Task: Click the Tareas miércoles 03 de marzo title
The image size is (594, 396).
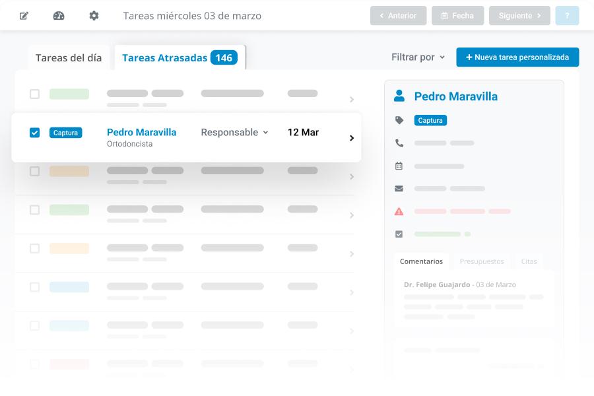Action: tap(192, 16)
